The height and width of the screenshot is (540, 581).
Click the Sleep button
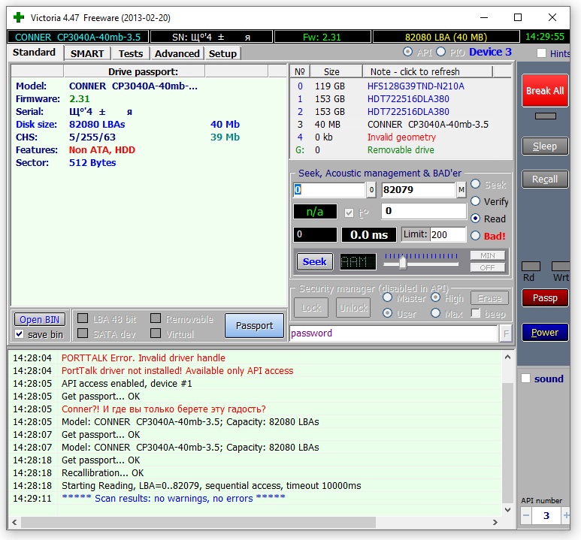(545, 146)
